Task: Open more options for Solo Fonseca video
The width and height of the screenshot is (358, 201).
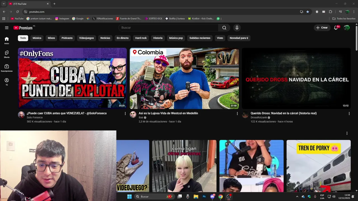Action: coord(125,114)
